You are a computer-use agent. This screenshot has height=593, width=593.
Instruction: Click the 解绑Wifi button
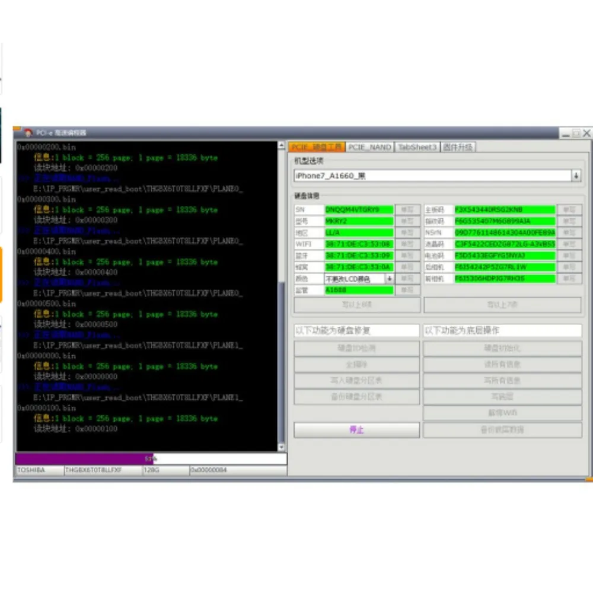tap(502, 413)
